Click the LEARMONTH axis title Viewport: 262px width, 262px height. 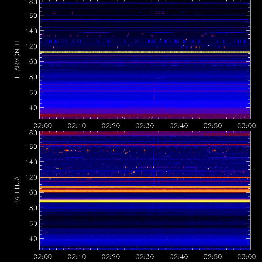click(x=17, y=60)
